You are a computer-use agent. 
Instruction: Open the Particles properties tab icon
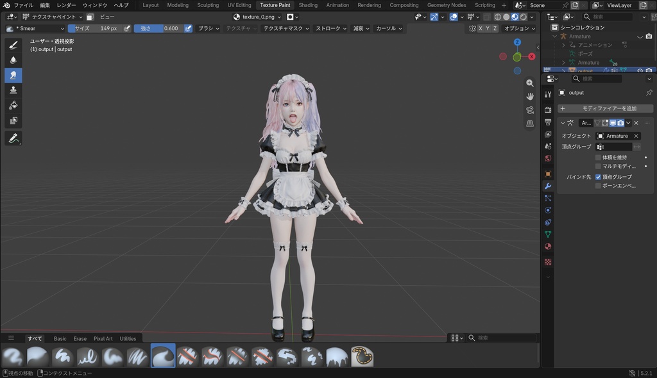coord(548,198)
